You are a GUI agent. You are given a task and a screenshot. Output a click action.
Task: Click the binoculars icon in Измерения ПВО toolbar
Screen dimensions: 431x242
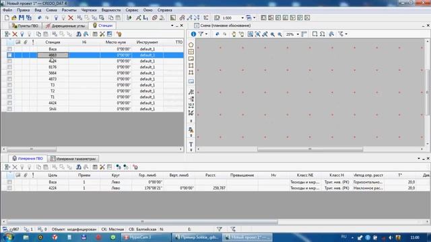tap(79, 167)
